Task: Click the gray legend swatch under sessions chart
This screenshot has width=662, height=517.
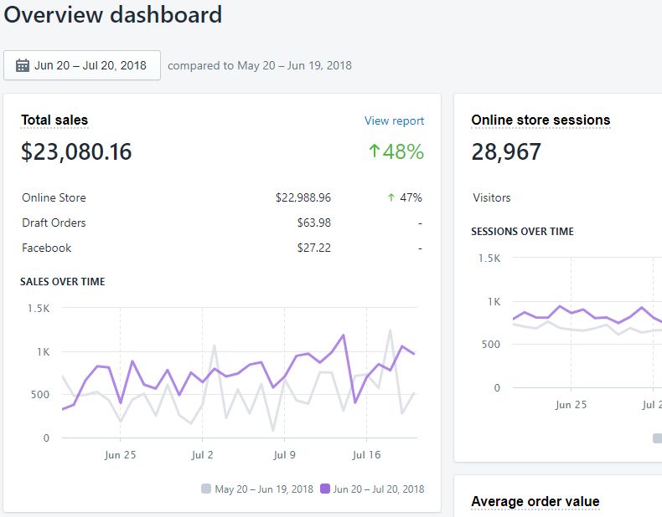Action: [x=657, y=438]
